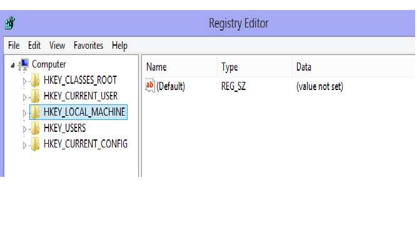
Task: Click the HKEY_CURRENT_USER folder icon
Action: tap(35, 96)
